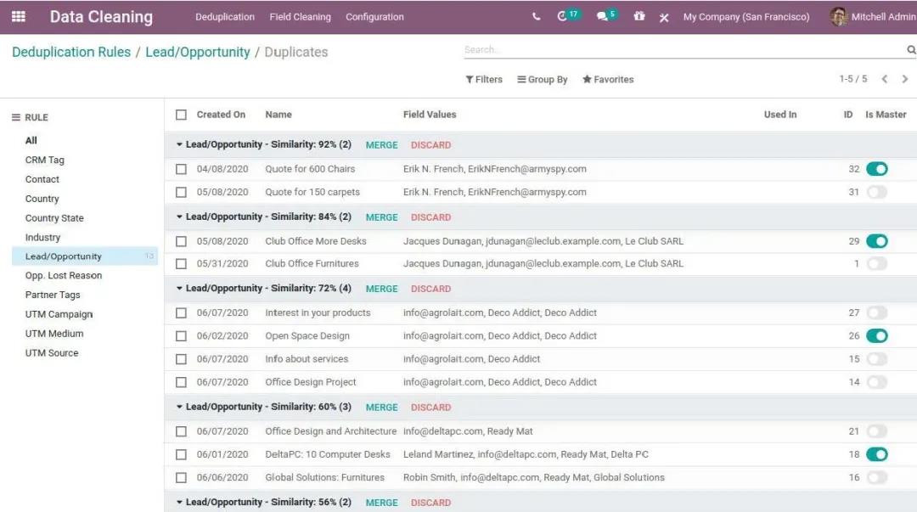The height and width of the screenshot is (512, 917).
Task: Check the Office Design Project row
Action: click(182, 382)
